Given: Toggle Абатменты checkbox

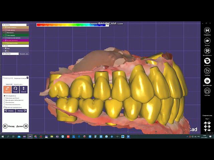Looking at the screenshot, I should [6, 33].
